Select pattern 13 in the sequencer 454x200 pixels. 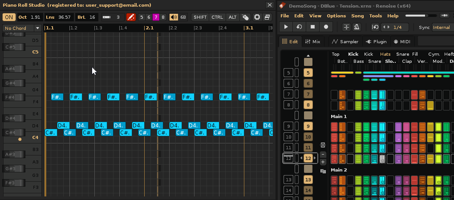[x=308, y=180]
